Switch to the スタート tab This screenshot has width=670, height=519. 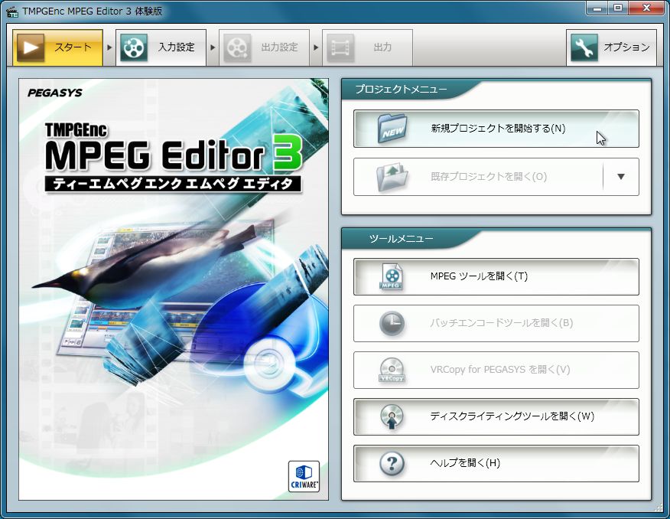pyautogui.click(x=57, y=47)
